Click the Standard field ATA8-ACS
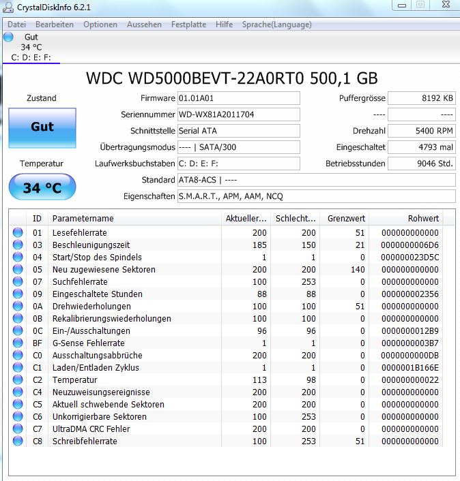 [317, 180]
